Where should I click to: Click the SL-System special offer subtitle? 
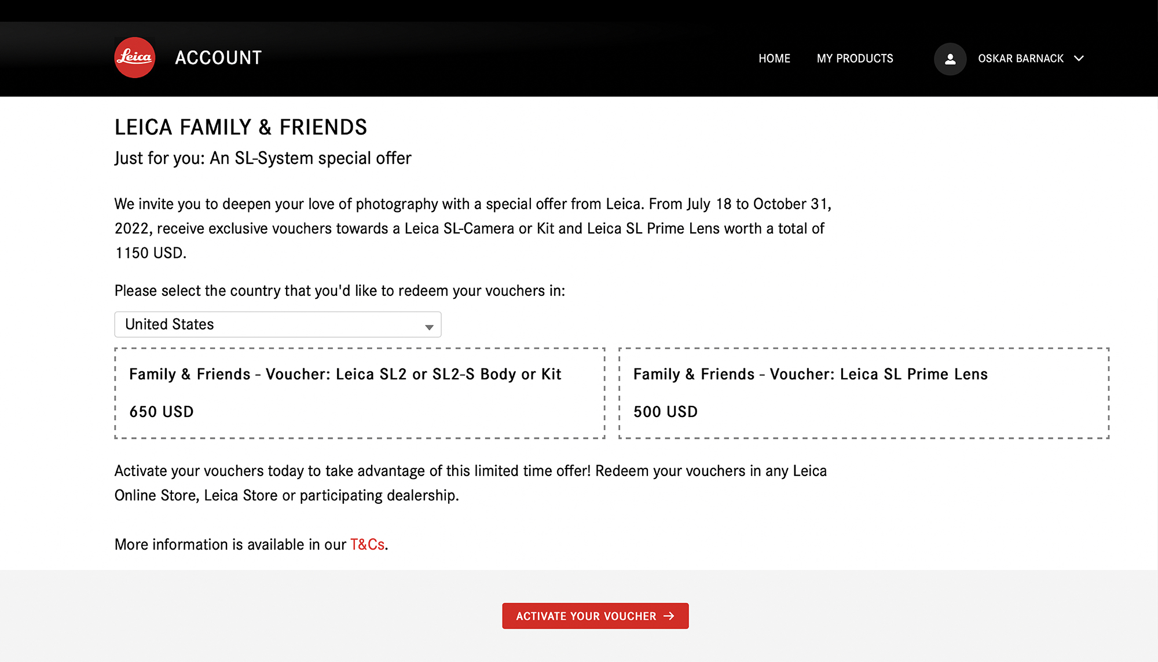263,158
